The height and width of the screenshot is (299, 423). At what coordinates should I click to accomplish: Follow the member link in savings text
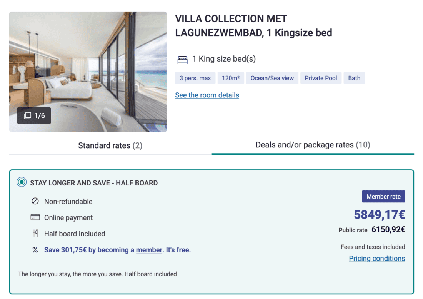149,250
